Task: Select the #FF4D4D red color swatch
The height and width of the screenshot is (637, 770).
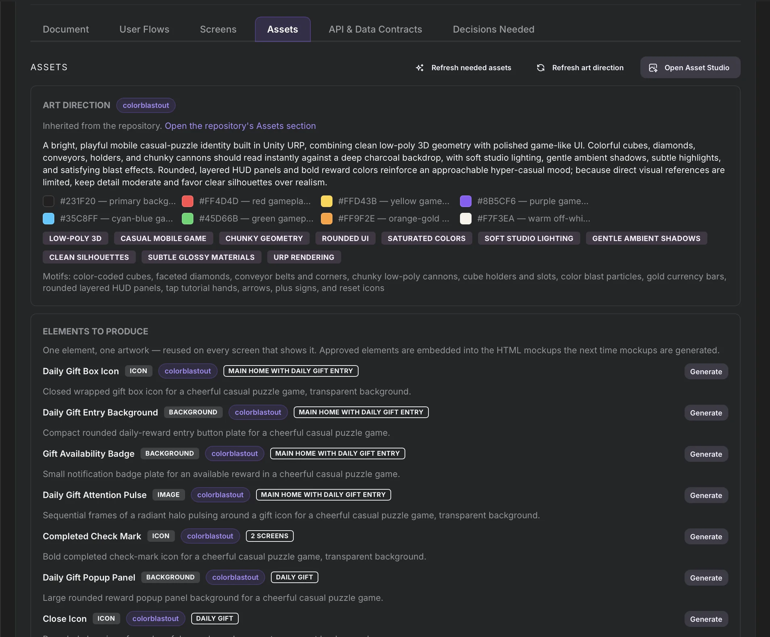Action: click(x=187, y=201)
